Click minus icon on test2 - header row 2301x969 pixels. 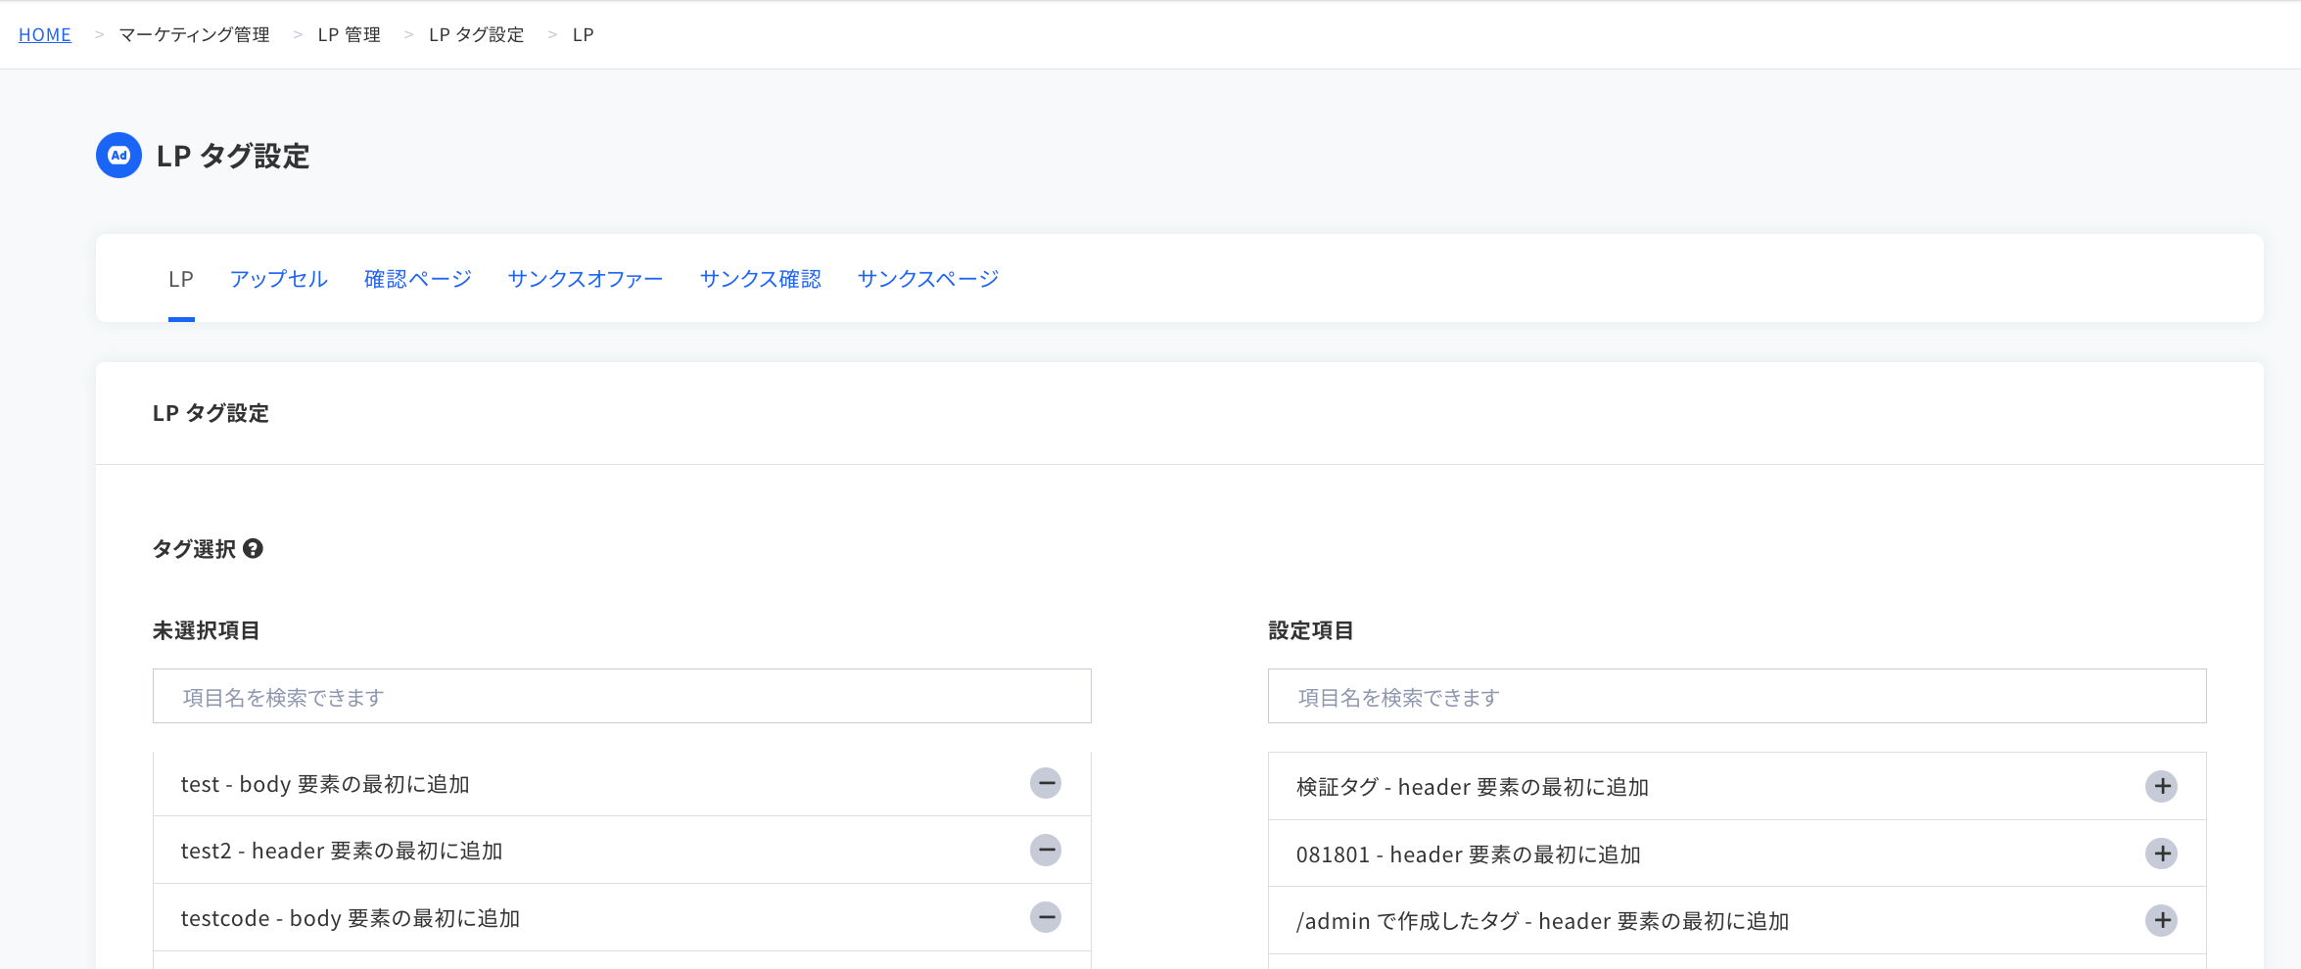coord(1046,850)
